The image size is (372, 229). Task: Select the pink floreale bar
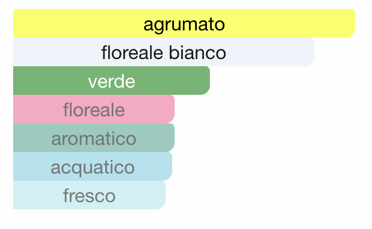pos(94,109)
